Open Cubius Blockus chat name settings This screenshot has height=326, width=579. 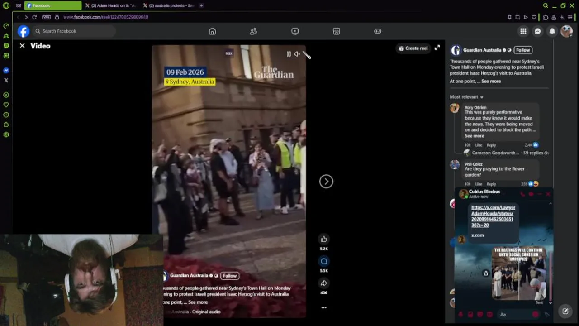pos(484,192)
